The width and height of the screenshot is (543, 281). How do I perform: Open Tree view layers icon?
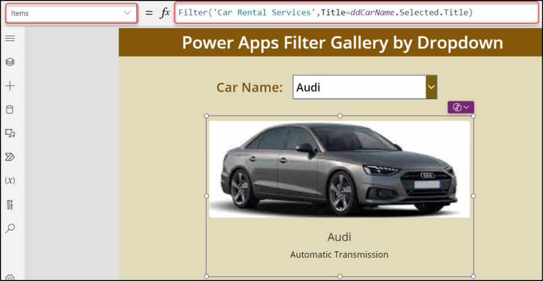pos(10,62)
